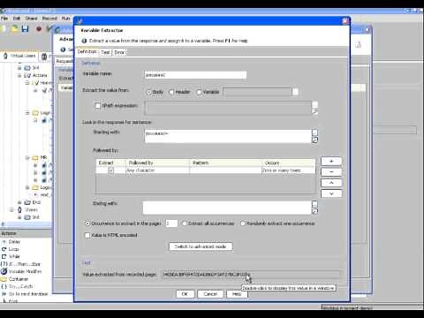This screenshot has height=318, width=424.
Task: Click the info icon in Variable Extractor header
Action: pyautogui.click(x=84, y=41)
